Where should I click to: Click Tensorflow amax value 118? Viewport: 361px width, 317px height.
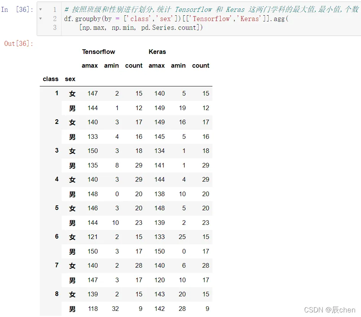(x=93, y=309)
